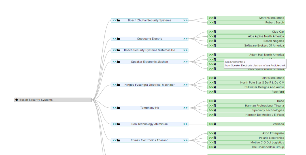
Task: Select the Verkada label
Action: click(x=279, y=124)
